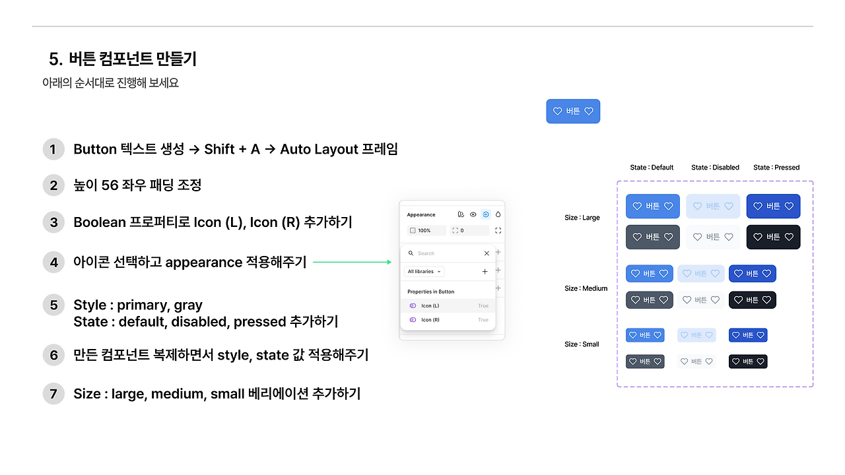This screenshot has height=475, width=845.
Task: Click the Small primary Disabled light-blue 버튼
Action: pos(696,335)
